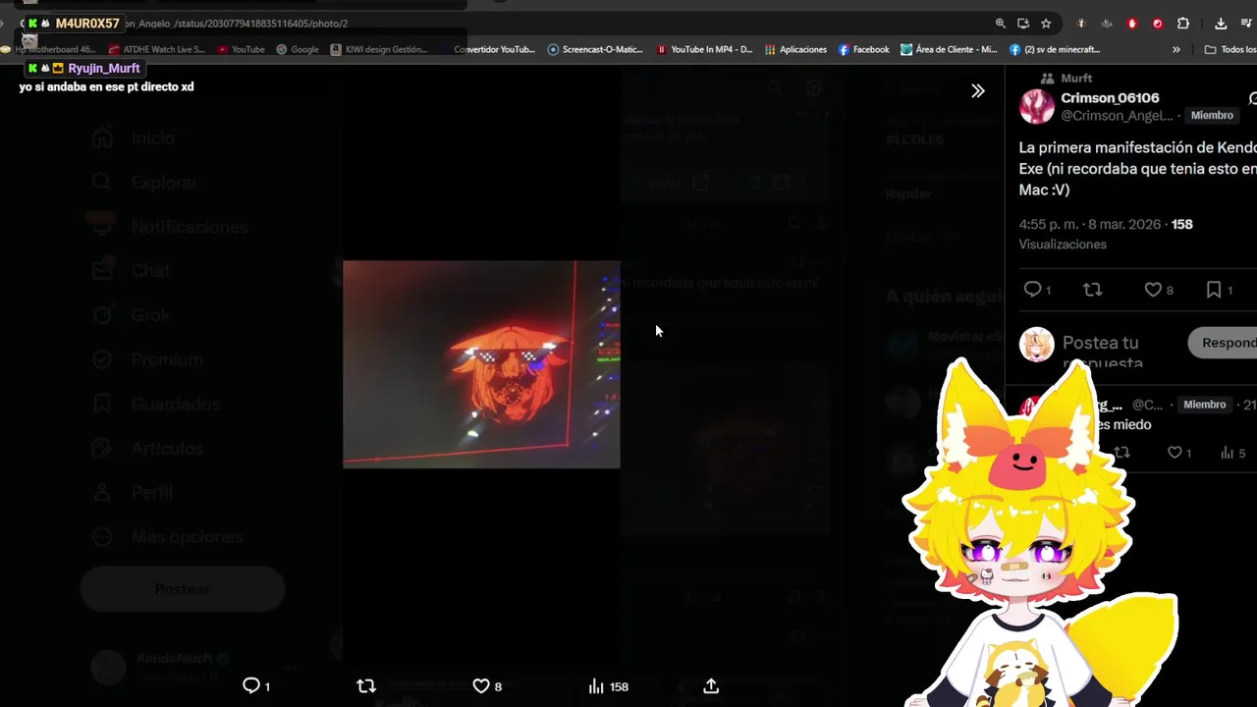
Task: Click the tweet timestamp 4:55 p. m.
Action: pos(1048,224)
